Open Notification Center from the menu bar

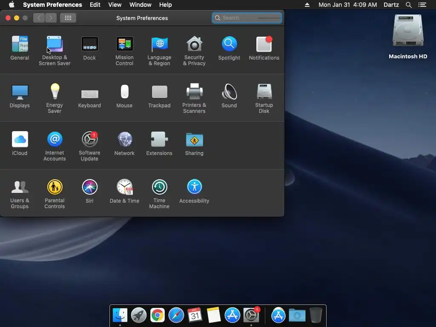click(422, 5)
